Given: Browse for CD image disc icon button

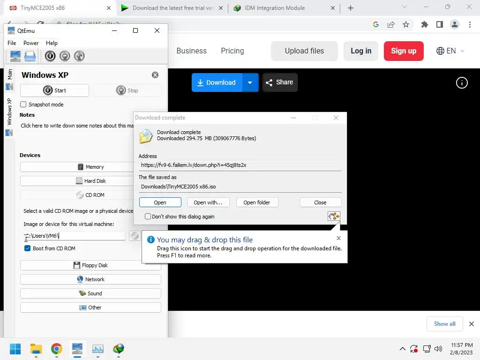Looking at the screenshot, I should click(x=135, y=236).
